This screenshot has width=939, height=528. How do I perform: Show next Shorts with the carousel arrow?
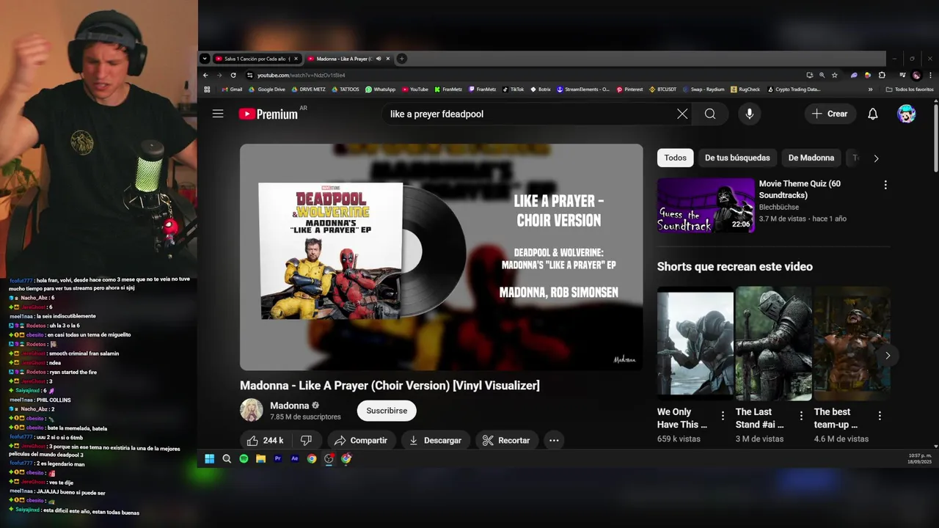coord(888,356)
